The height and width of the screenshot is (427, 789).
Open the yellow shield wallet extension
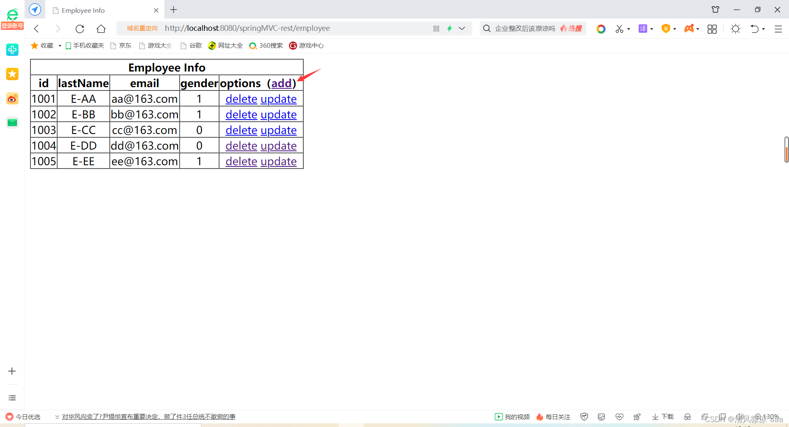pos(666,28)
